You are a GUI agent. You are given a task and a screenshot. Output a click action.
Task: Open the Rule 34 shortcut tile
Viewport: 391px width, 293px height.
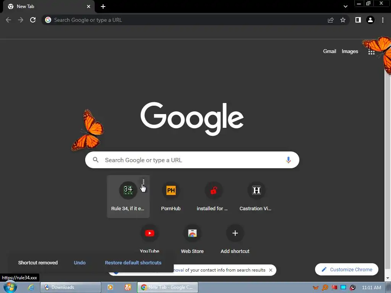coord(128,196)
